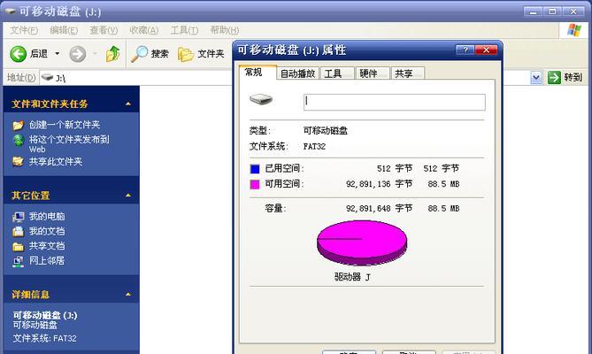Open the Help (帮助) menu
The image size is (592, 354).
tap(225, 30)
